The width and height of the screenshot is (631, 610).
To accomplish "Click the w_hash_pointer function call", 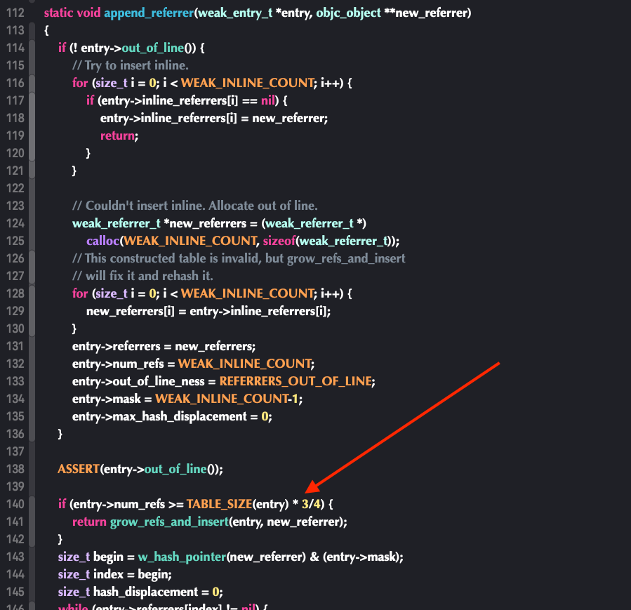I will coord(182,557).
